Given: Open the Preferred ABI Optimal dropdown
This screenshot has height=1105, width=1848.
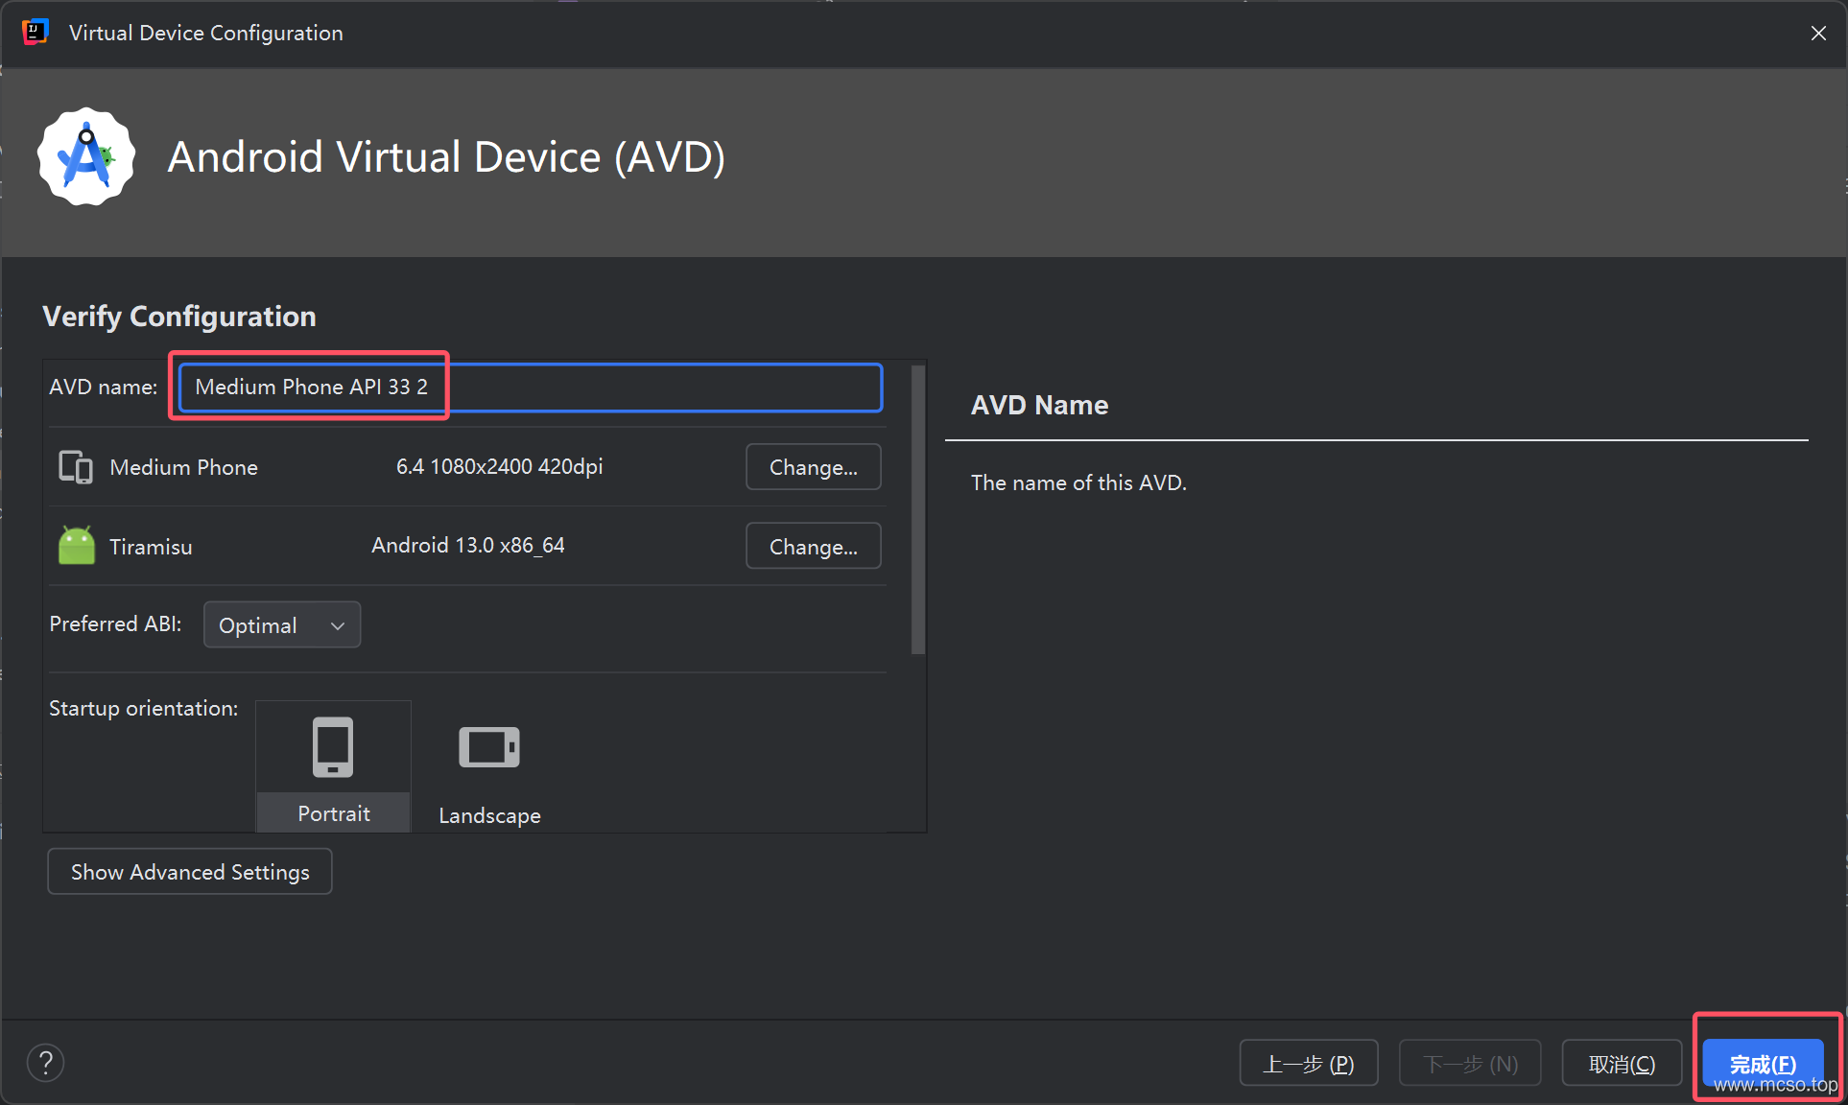Looking at the screenshot, I should click(282, 625).
